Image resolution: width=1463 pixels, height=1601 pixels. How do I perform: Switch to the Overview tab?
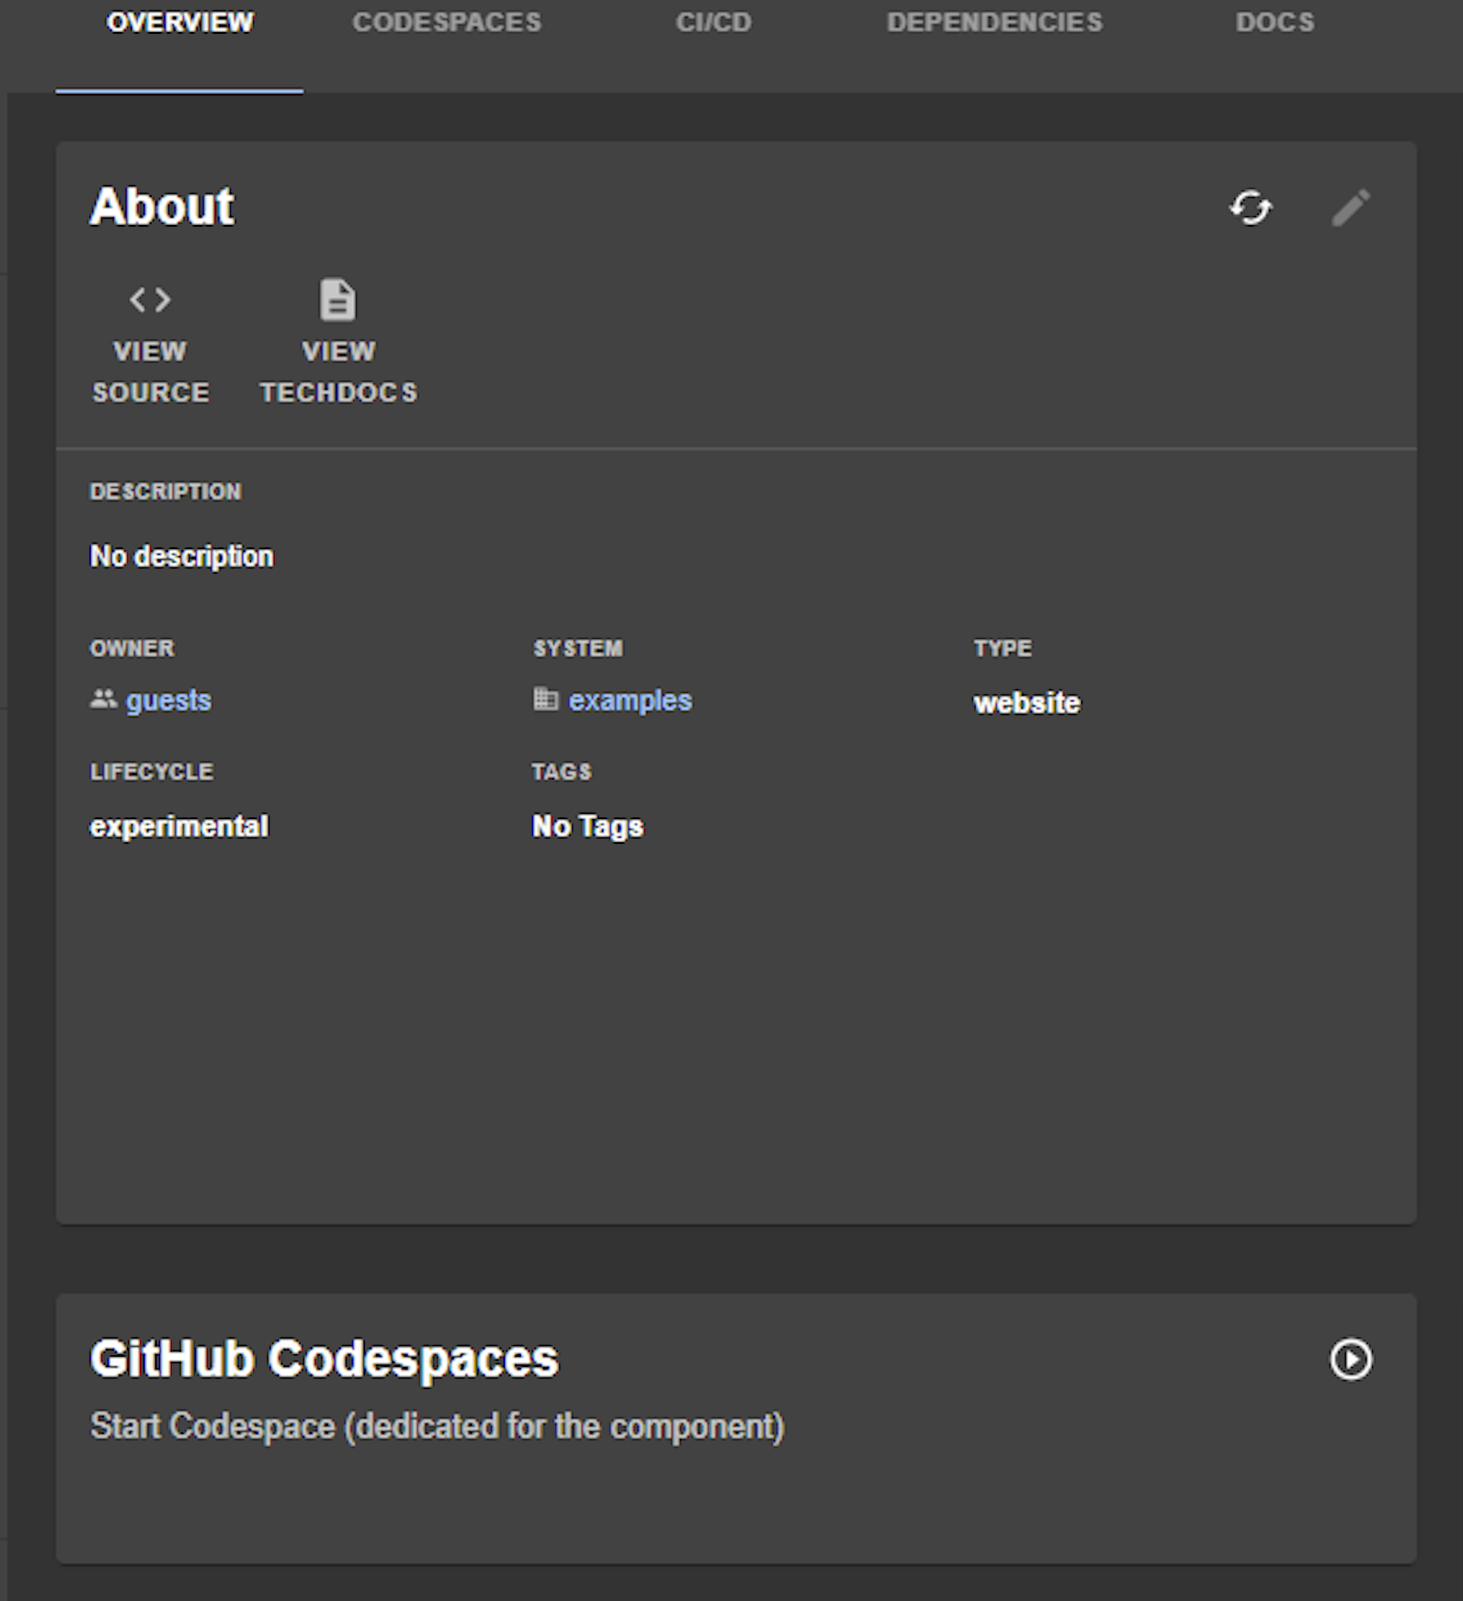click(x=179, y=23)
